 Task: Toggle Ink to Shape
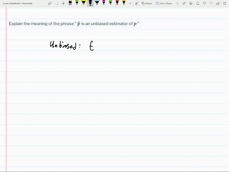(x=164, y=3)
